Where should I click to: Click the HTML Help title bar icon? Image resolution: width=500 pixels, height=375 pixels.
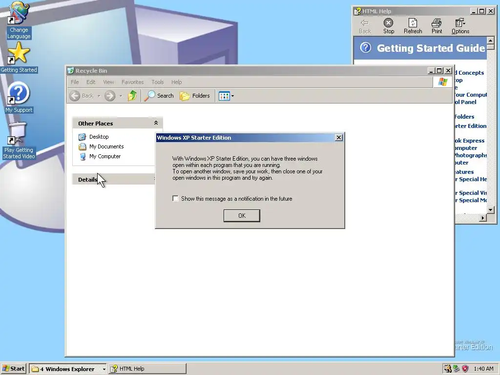[358, 12]
